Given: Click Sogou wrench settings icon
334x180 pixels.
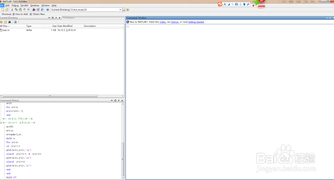Looking at the screenshot, I should pyautogui.click(x=248, y=4).
